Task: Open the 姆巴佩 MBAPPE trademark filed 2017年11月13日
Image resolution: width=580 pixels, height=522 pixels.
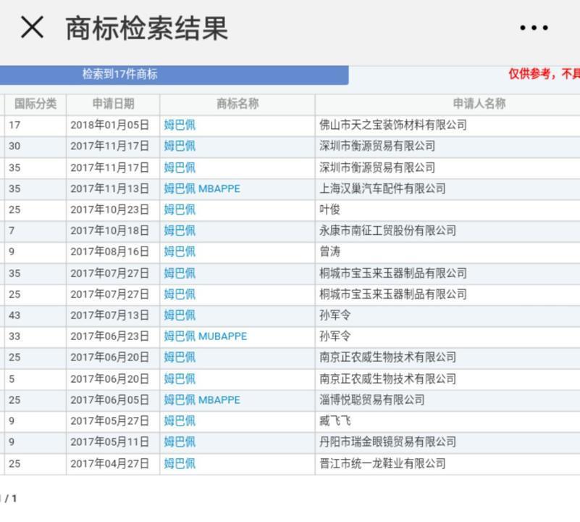Action: (203, 188)
